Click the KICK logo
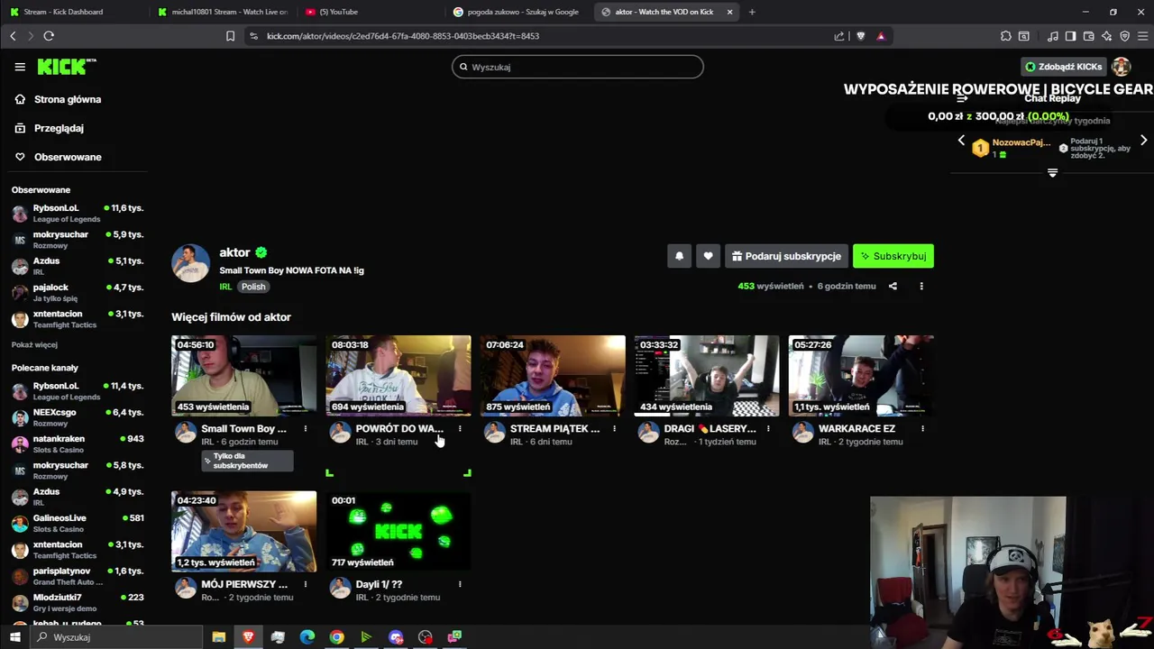Viewport: 1154px width, 649px height. pyautogui.click(x=67, y=67)
